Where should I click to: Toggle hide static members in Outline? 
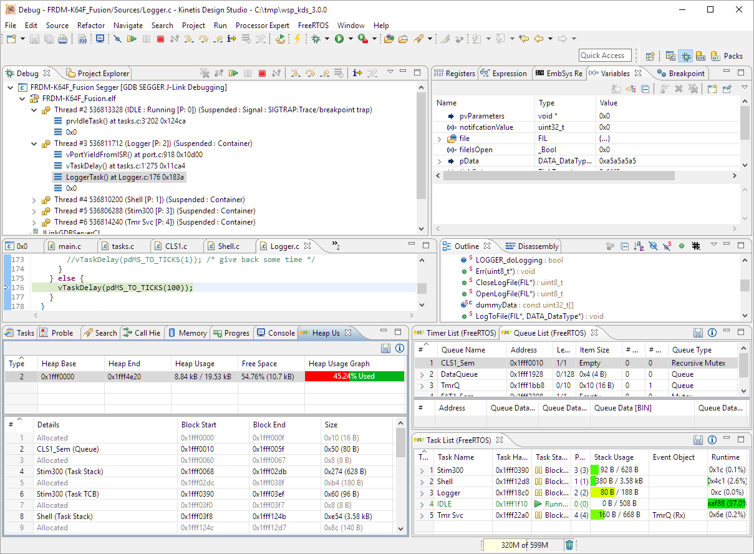(x=667, y=246)
